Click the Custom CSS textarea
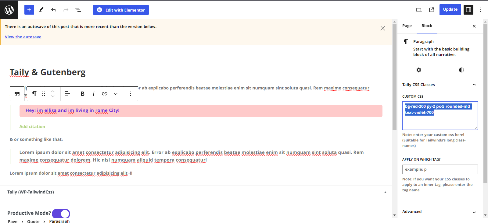This screenshot has width=488, height=223. [x=440, y=116]
